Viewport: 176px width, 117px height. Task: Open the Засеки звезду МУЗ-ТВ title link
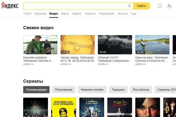(77, 59)
